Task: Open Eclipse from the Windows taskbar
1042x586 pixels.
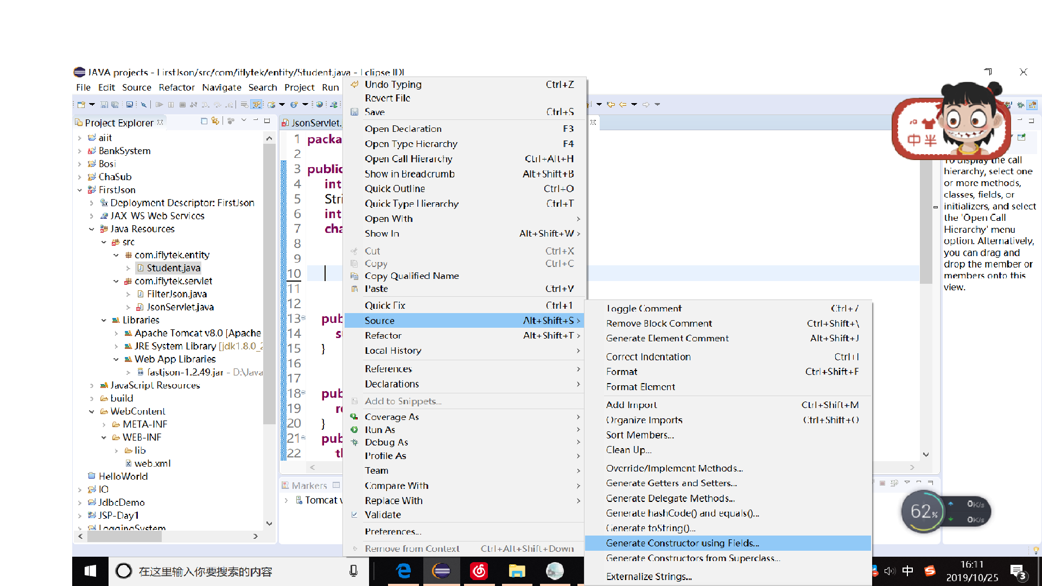Action: click(x=441, y=571)
